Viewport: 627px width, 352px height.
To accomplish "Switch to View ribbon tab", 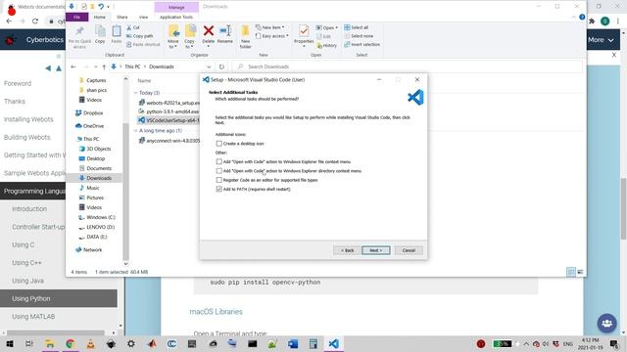I will point(143,18).
